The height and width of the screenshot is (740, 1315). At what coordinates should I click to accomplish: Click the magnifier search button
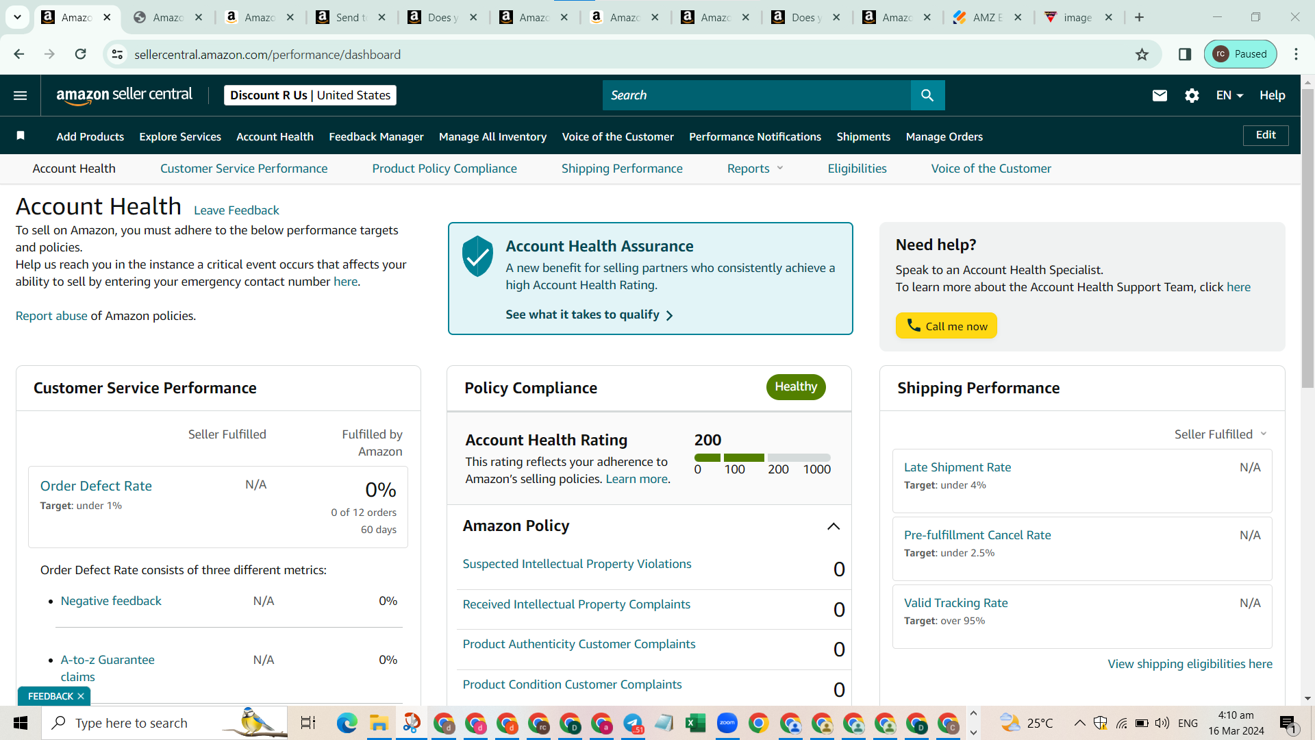coord(927,95)
